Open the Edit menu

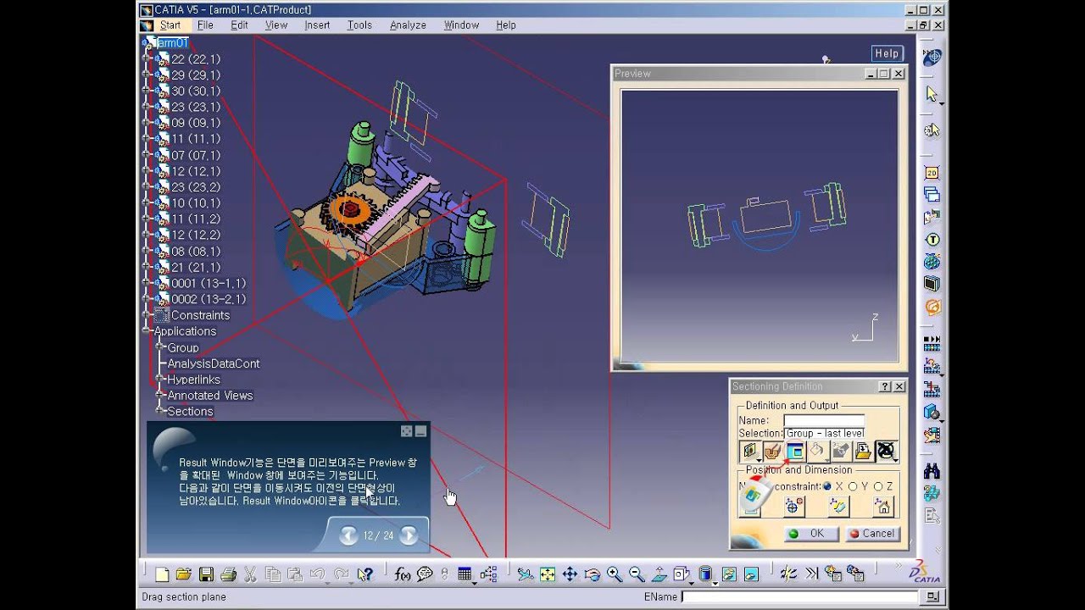click(x=240, y=25)
